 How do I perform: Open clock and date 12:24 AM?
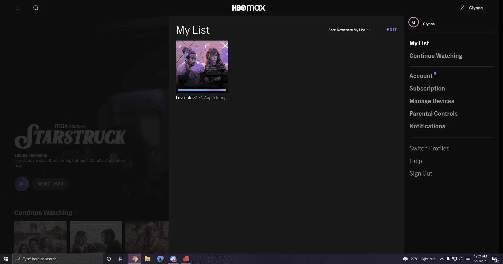[480, 259]
